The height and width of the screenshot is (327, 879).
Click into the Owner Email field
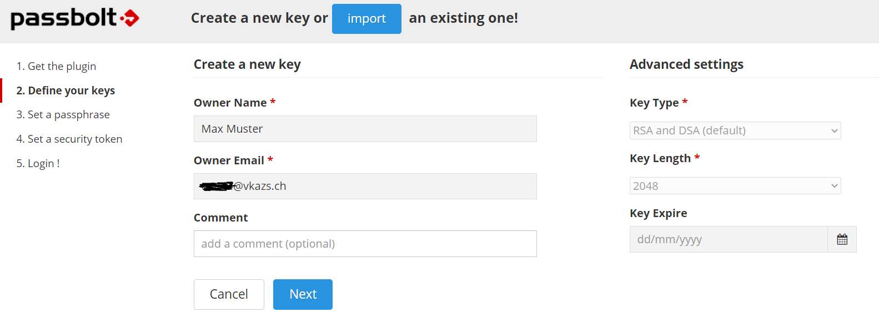[365, 186]
